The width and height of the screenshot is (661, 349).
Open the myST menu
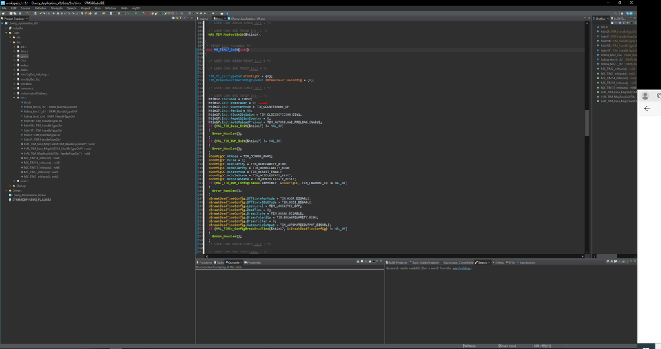[136, 9]
